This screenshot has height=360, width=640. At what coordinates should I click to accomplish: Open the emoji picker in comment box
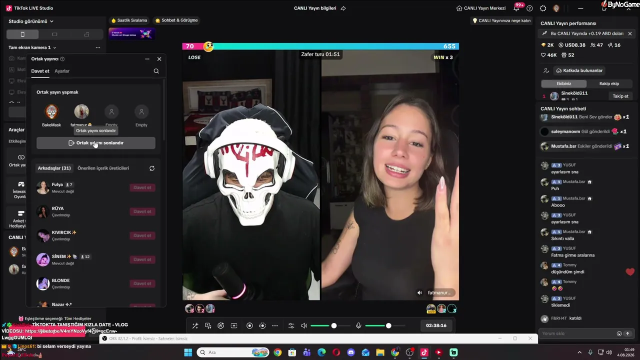pyautogui.click(x=619, y=333)
